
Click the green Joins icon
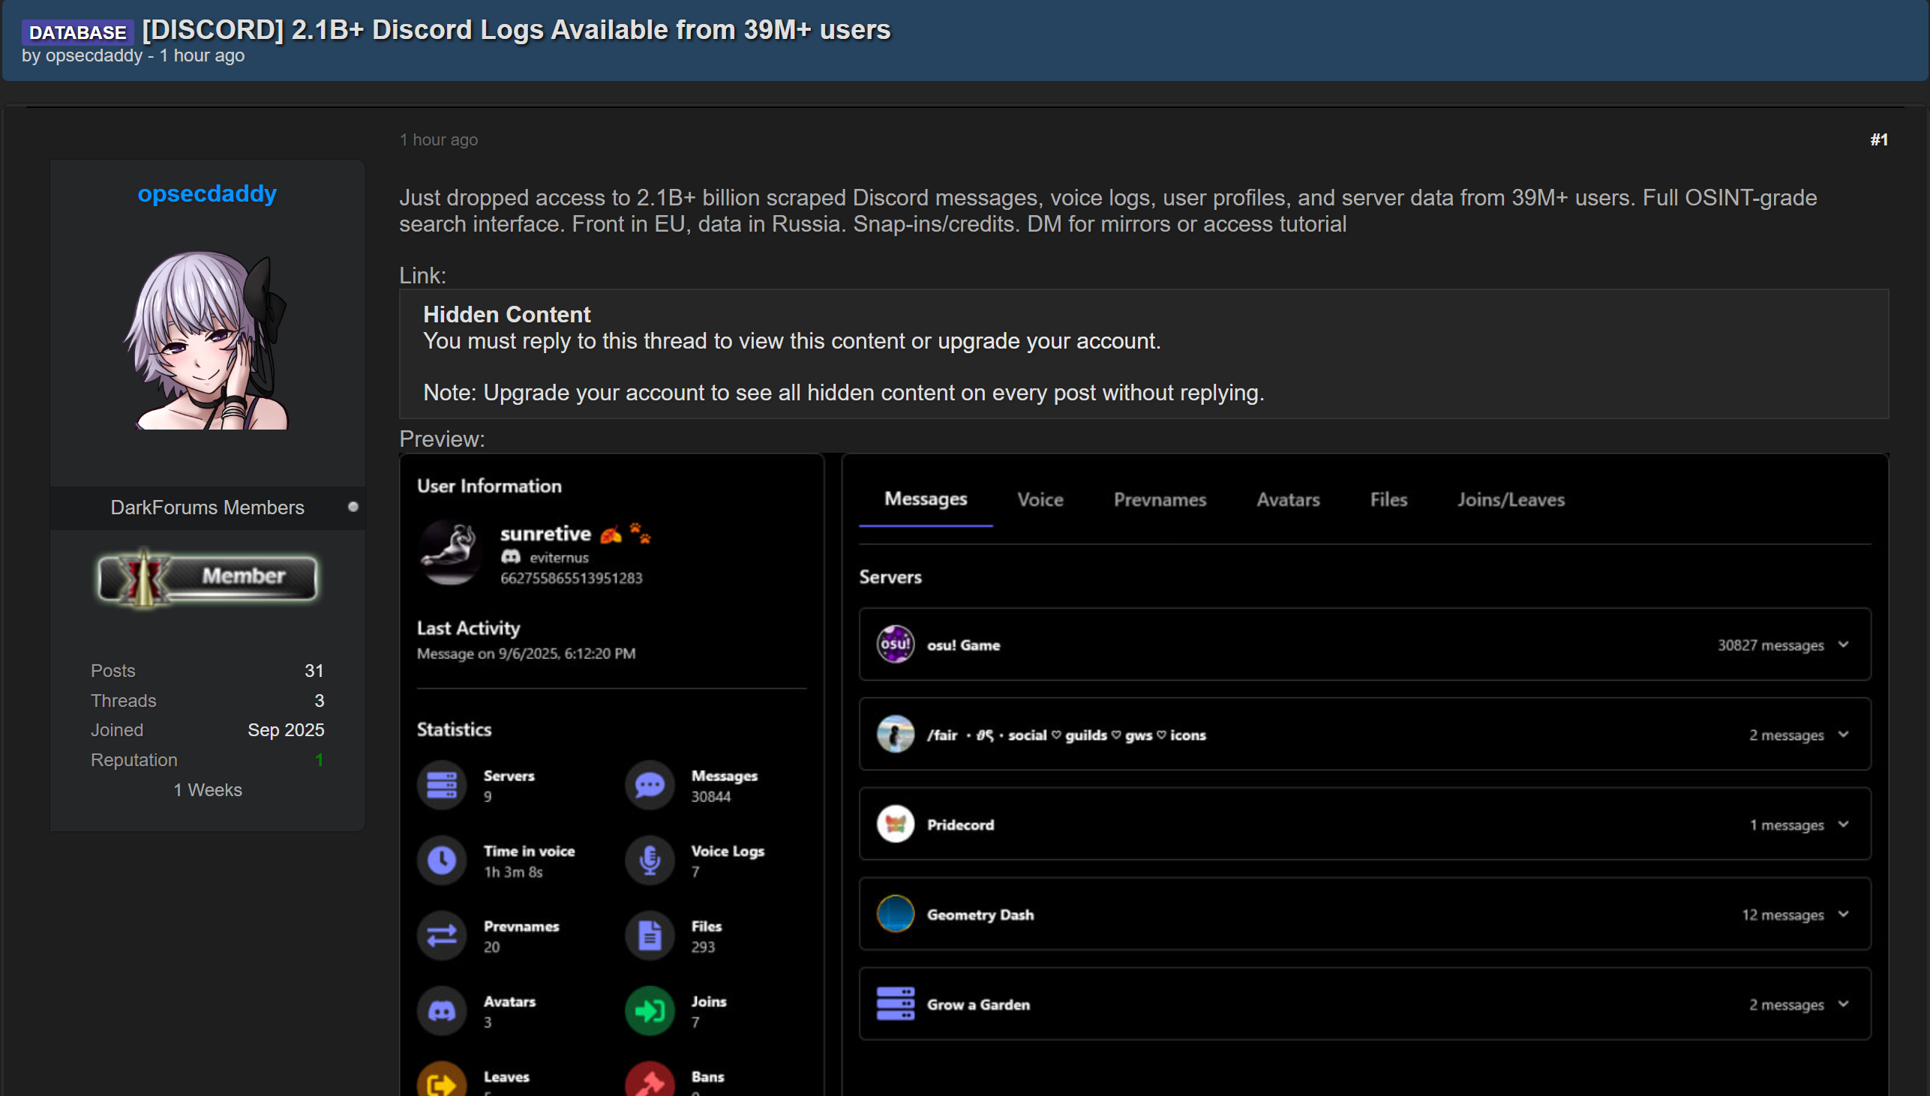pyautogui.click(x=649, y=1011)
